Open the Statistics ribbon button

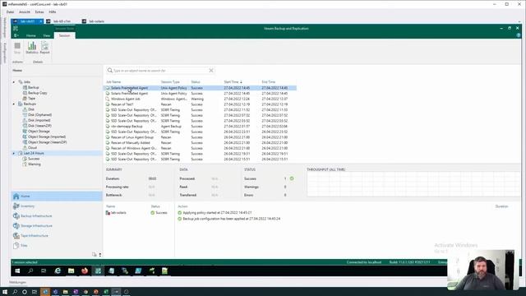32,48
